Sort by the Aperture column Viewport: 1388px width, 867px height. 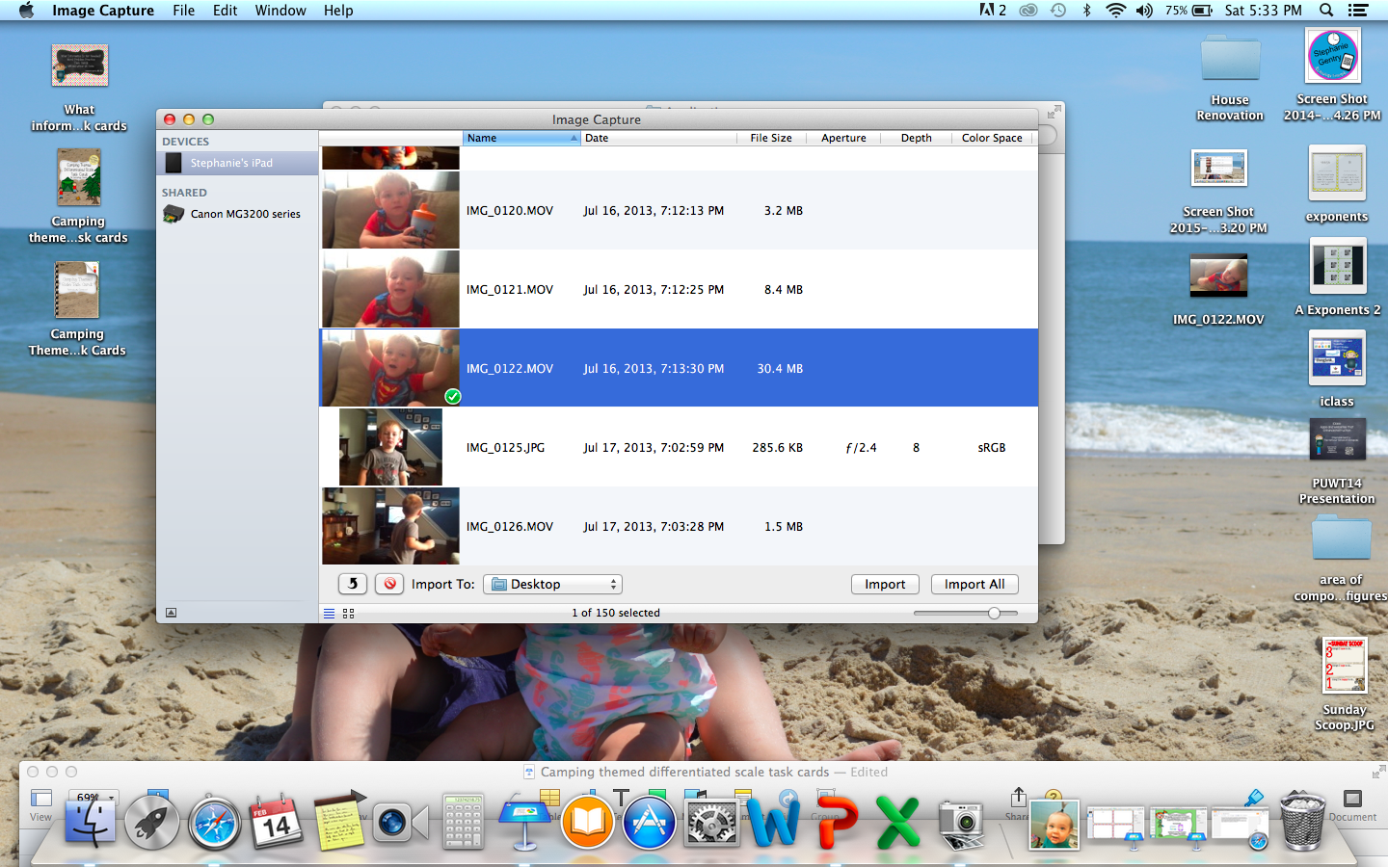(x=843, y=138)
